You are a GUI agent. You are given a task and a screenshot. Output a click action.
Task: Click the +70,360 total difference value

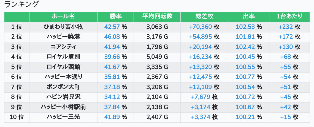pyautogui.click(x=201, y=27)
